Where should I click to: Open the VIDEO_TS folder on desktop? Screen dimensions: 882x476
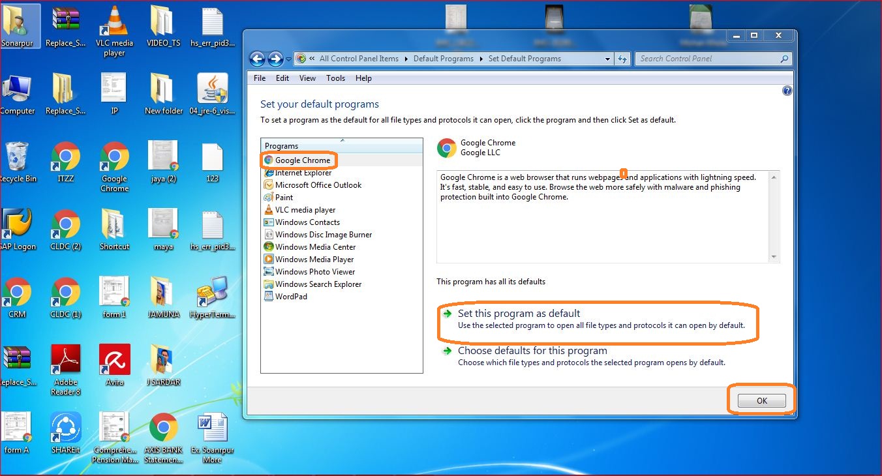(163, 26)
